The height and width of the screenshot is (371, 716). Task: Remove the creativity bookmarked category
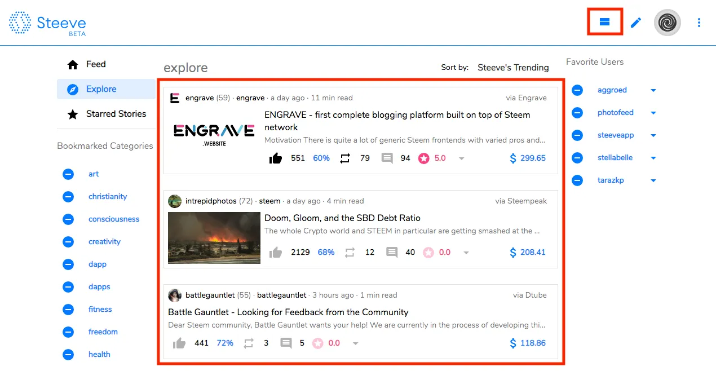[68, 242]
